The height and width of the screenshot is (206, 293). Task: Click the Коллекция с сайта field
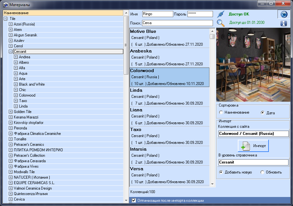coord(253,134)
